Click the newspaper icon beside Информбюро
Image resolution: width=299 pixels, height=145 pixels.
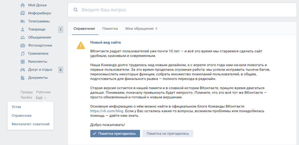point(22,13)
